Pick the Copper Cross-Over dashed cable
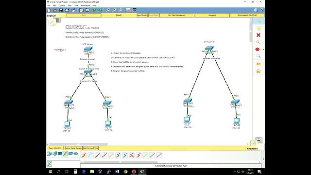The image size is (311, 175). (x=104, y=155)
